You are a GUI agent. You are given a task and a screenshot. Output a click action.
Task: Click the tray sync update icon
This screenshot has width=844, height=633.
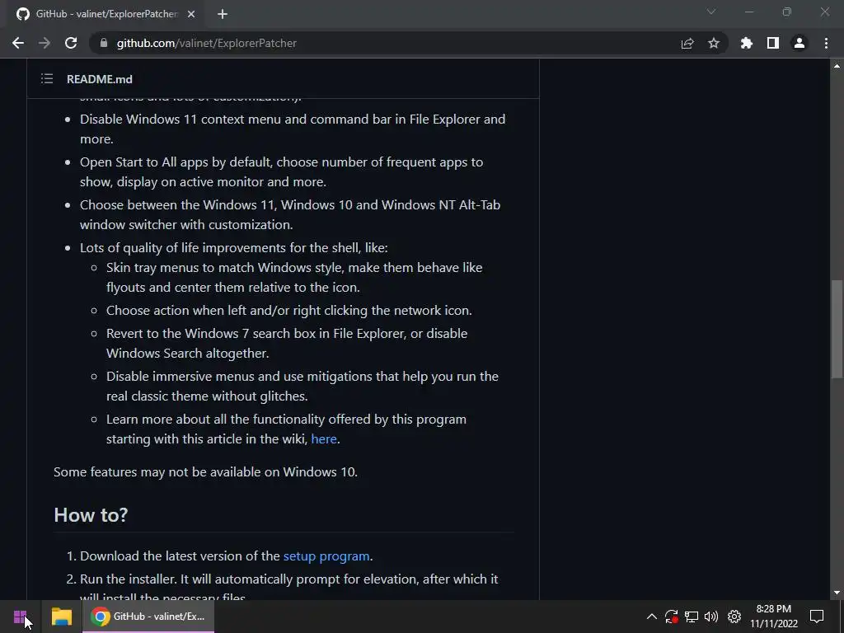671,617
